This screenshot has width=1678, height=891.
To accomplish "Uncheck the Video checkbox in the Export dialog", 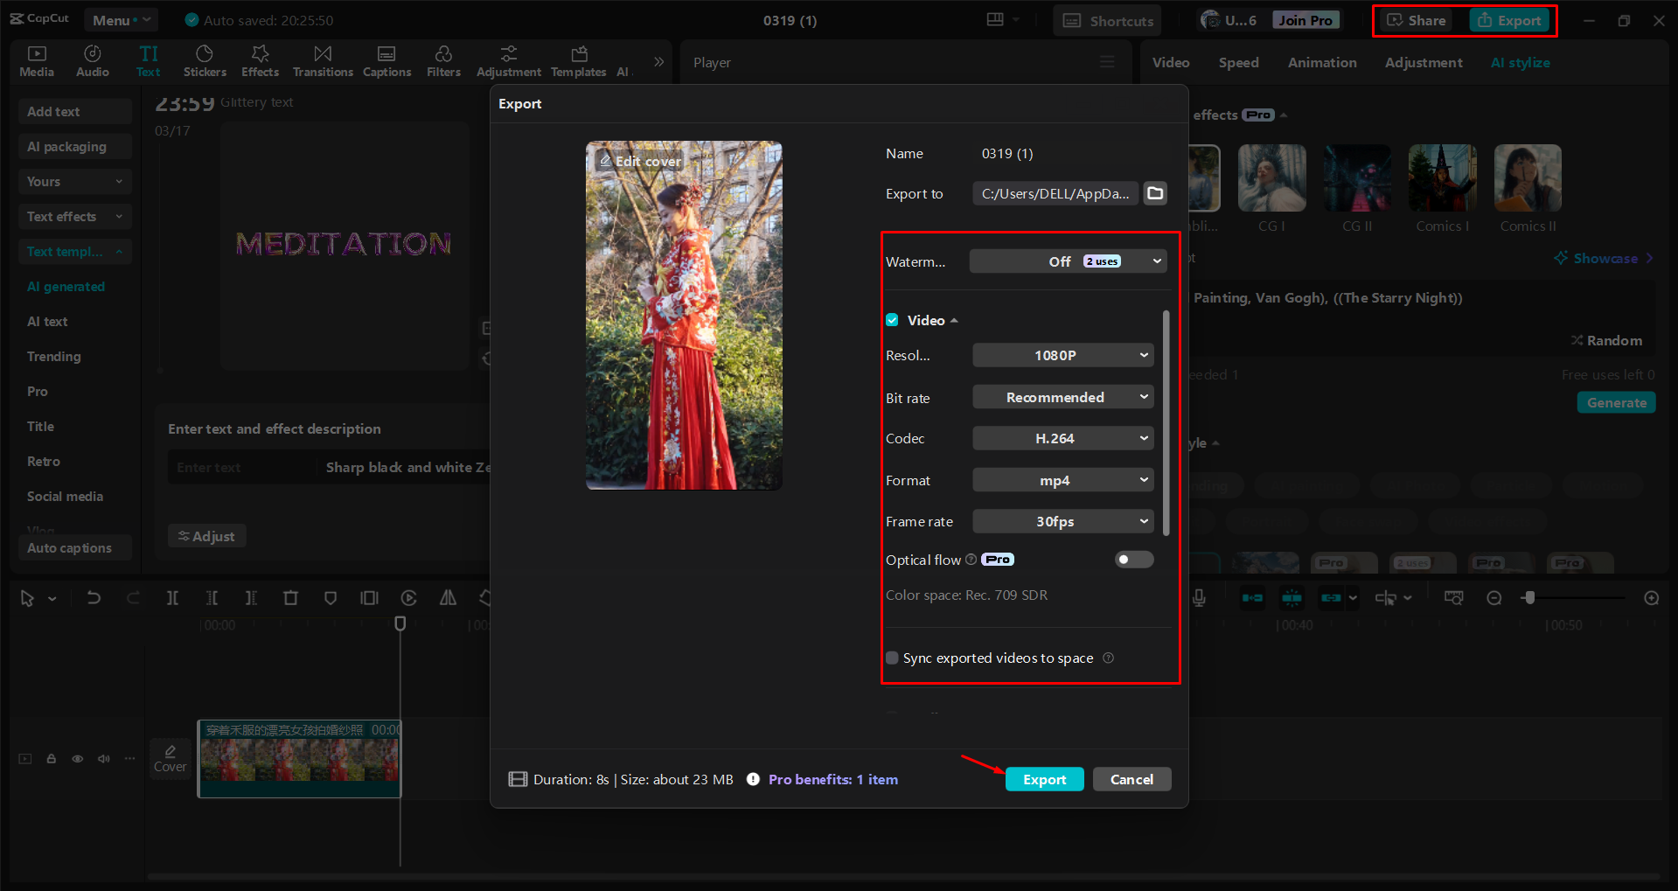I will click(892, 320).
